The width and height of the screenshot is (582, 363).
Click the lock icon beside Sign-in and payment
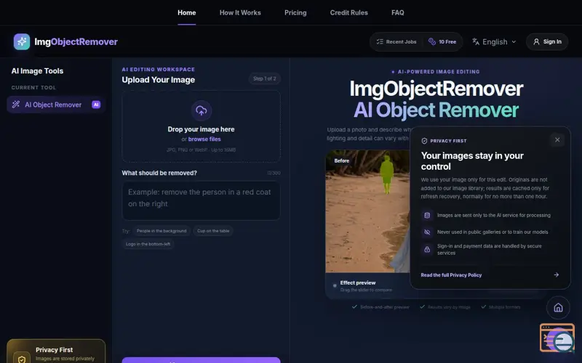click(x=427, y=249)
